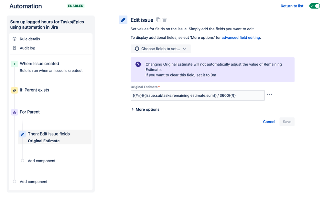
Task: Click the purple branch For Parent icon
Action: tap(15, 112)
